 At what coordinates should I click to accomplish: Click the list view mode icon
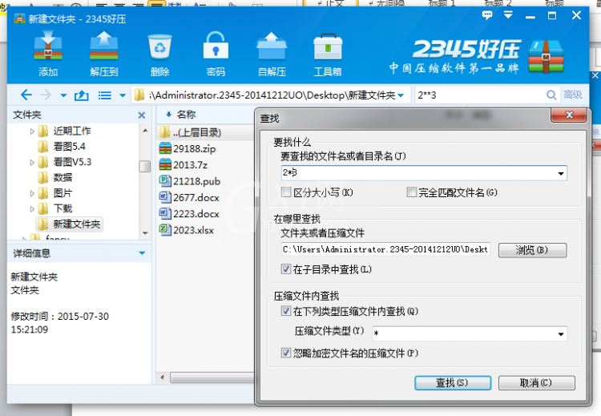(105, 95)
